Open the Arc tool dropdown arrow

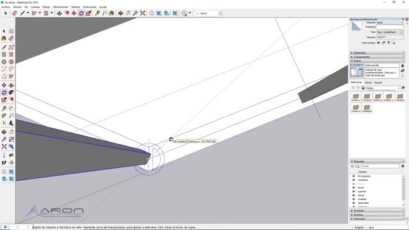(x=40, y=13)
